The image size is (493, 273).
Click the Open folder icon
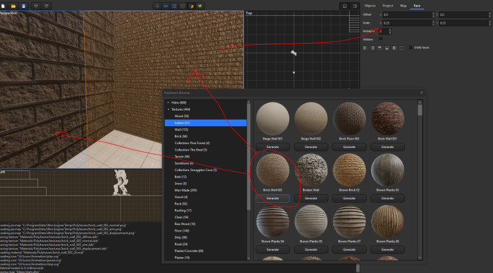click(x=14, y=6)
